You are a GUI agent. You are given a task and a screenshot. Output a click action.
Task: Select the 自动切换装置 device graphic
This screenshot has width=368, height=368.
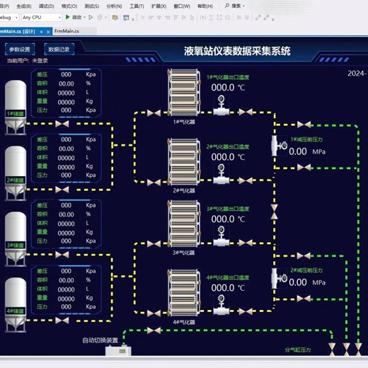[x=118, y=350]
